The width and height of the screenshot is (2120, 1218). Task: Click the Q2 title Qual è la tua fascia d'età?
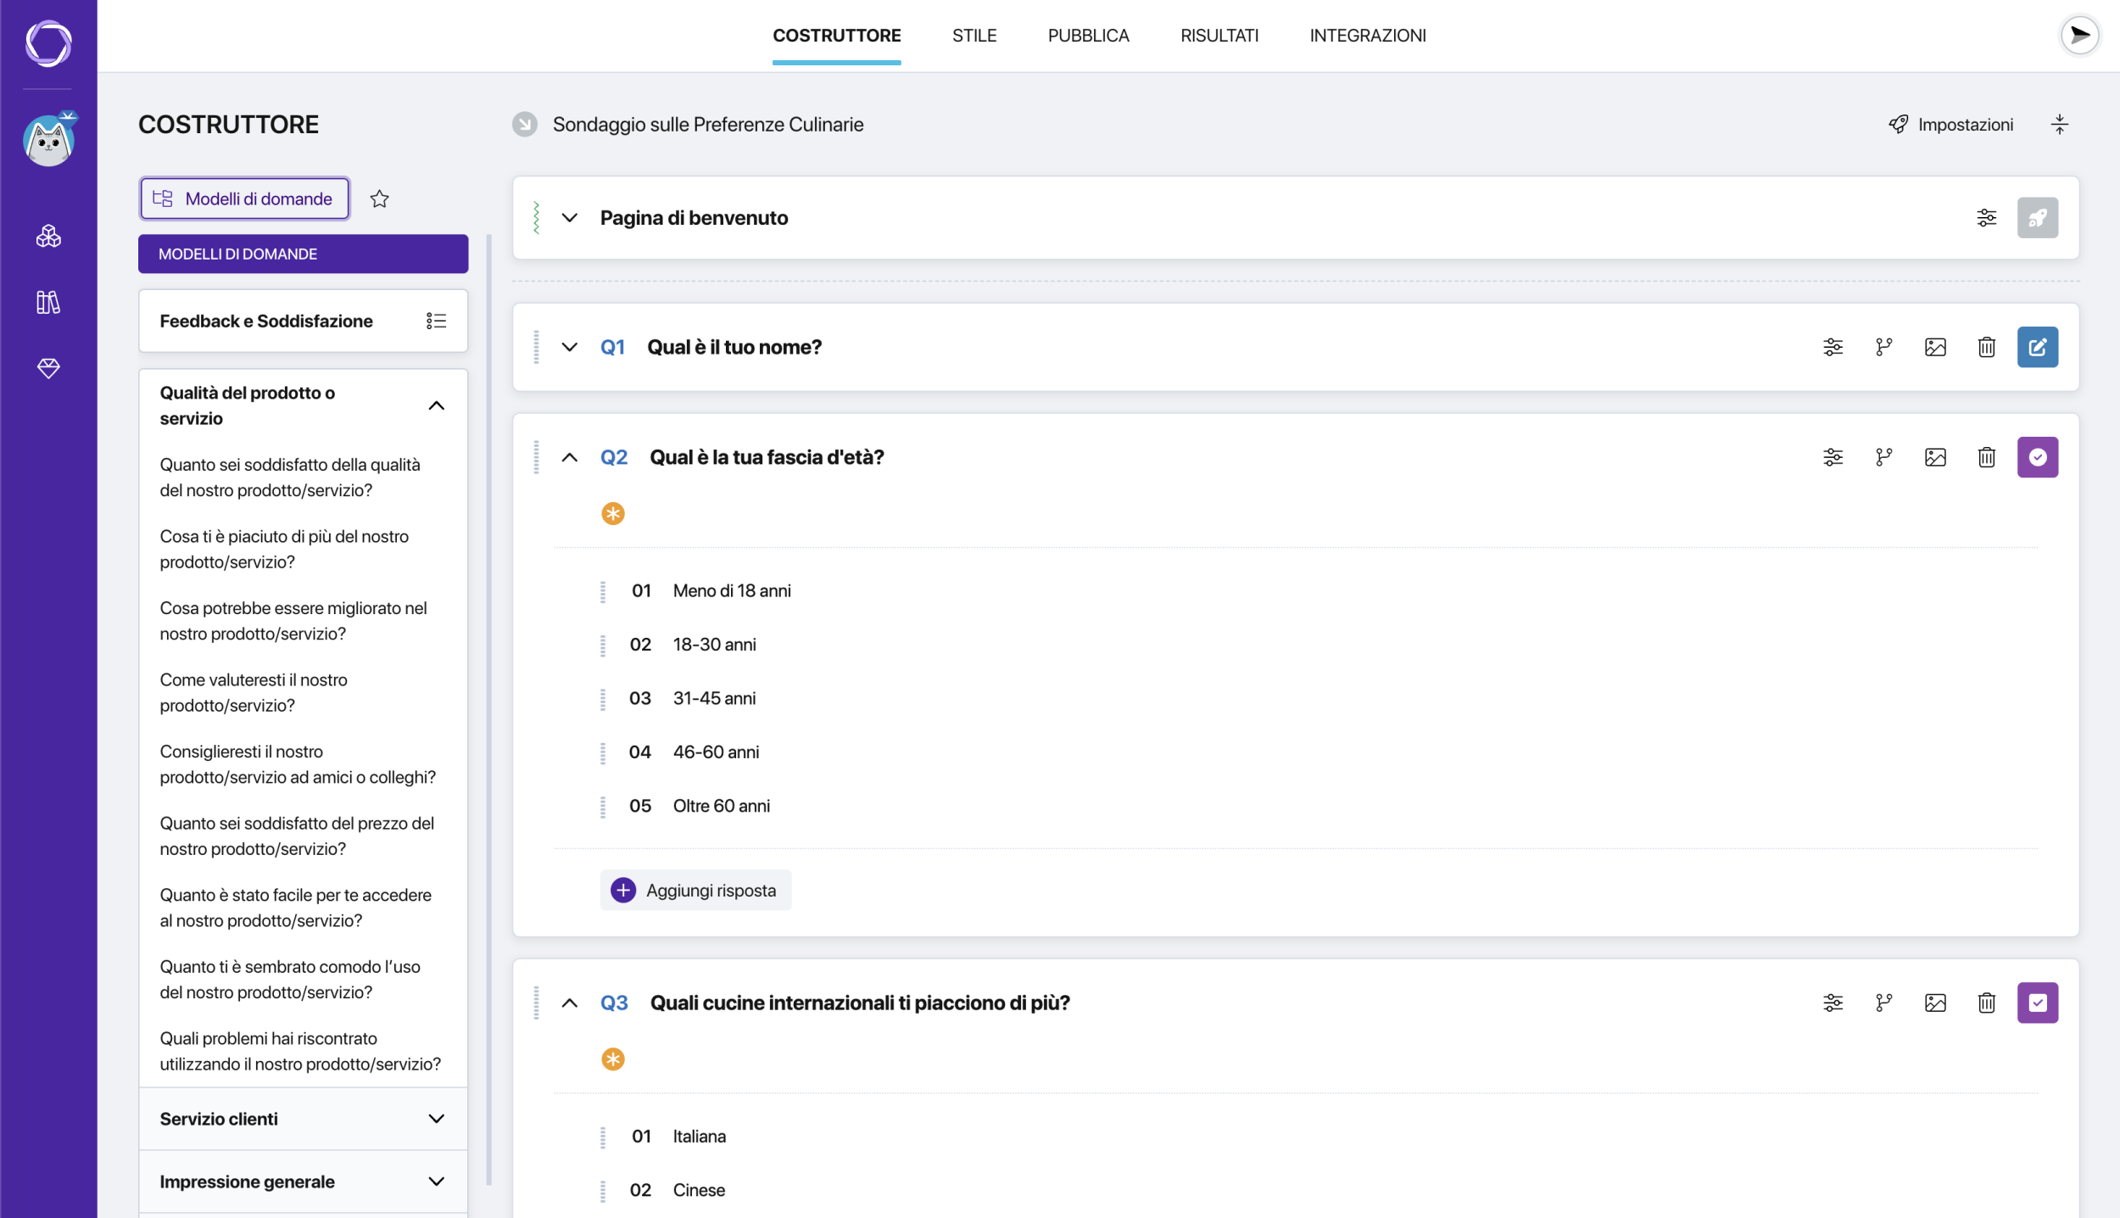[x=767, y=457]
